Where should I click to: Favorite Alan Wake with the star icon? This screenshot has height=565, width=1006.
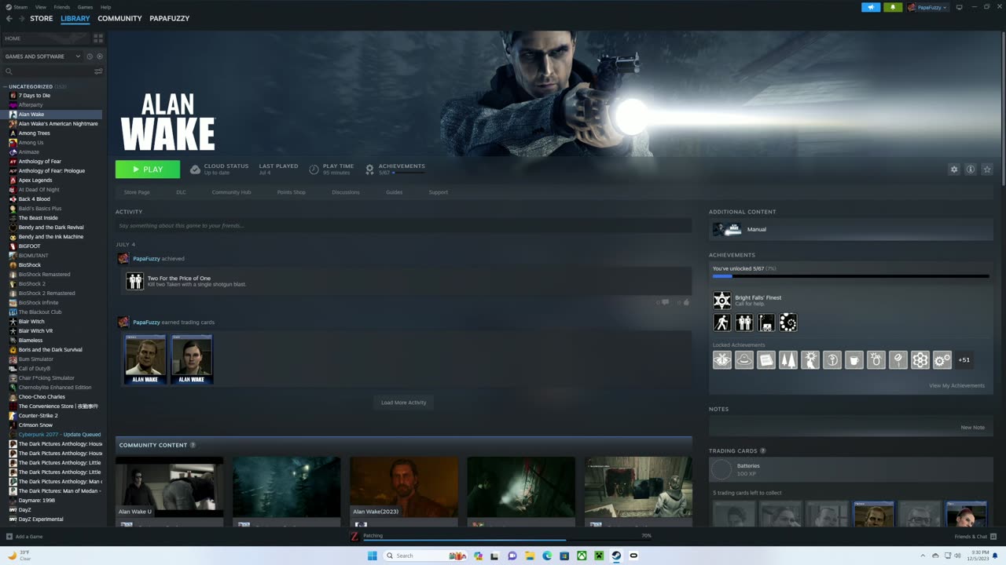point(987,169)
